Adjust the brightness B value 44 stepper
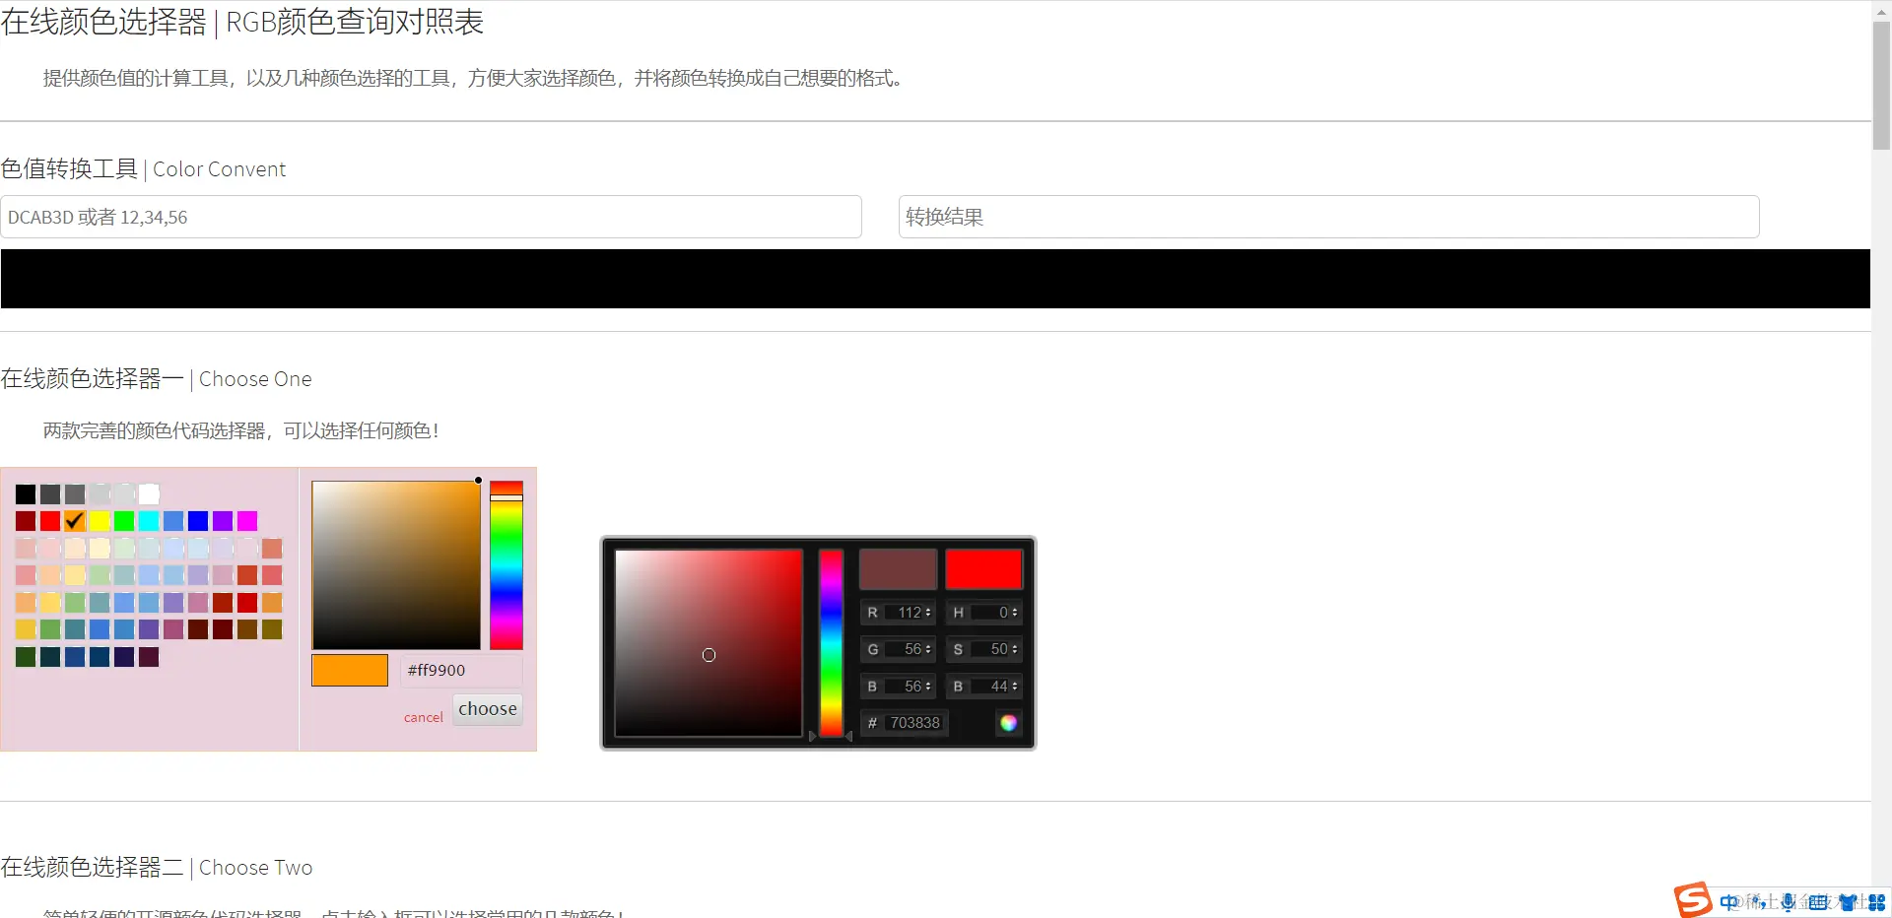1892x918 pixels. coord(1015,687)
